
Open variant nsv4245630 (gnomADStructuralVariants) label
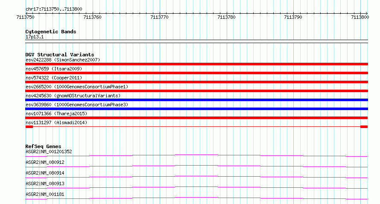(x=73, y=96)
